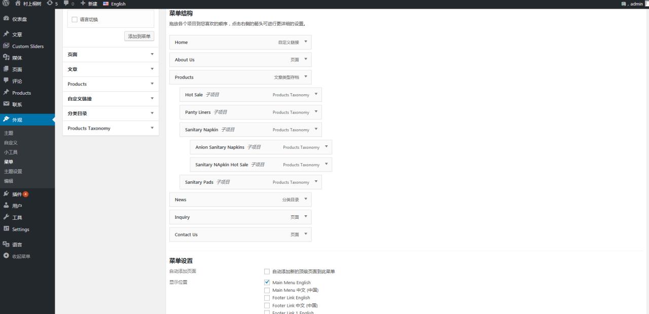Click the 菜单结构 heading text
This screenshot has height=314, width=649.
181,13
